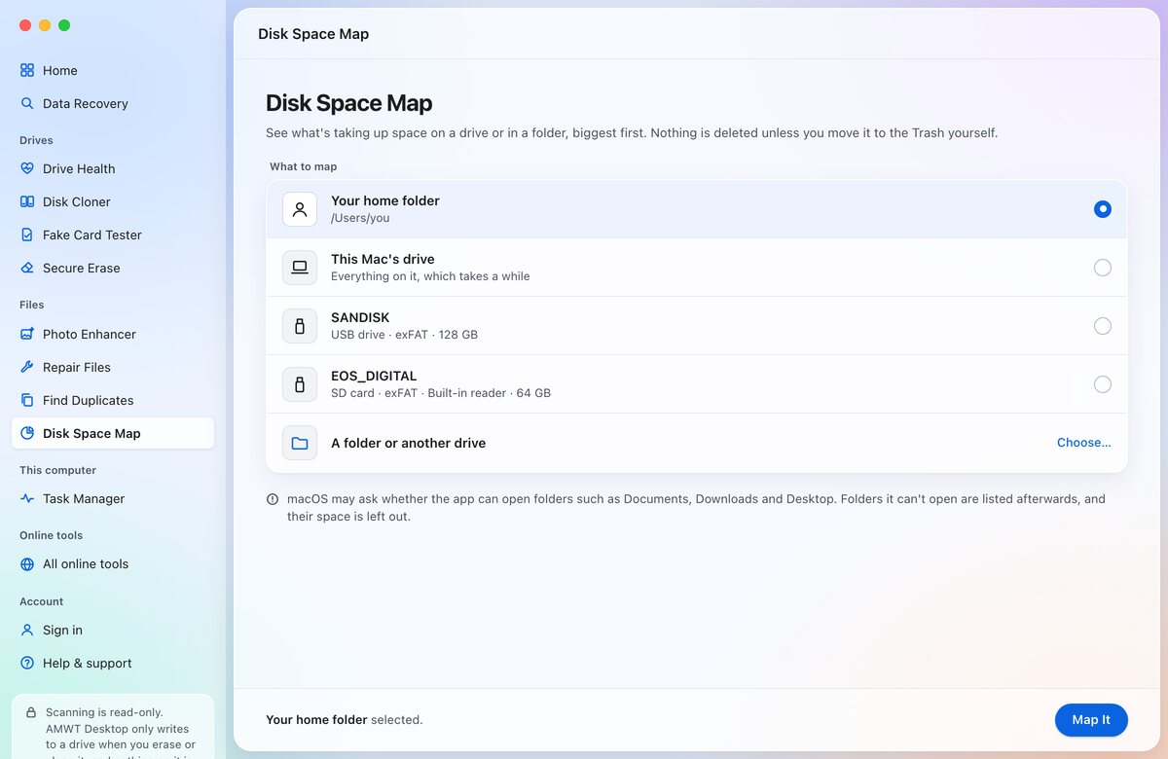Click the EOS_DIGITAL card name
The image size is (1168, 759).
[x=374, y=376]
